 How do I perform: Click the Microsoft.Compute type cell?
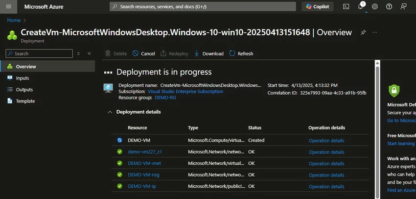(x=216, y=140)
